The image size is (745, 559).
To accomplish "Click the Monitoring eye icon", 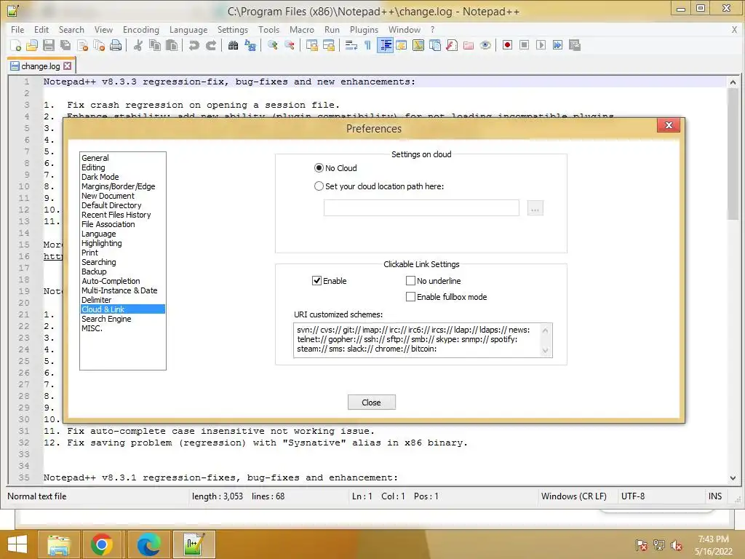I will point(485,45).
